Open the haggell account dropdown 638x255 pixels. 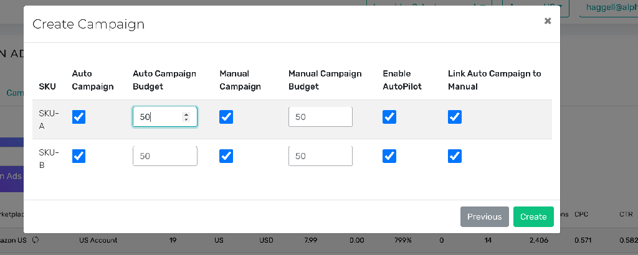608,7
